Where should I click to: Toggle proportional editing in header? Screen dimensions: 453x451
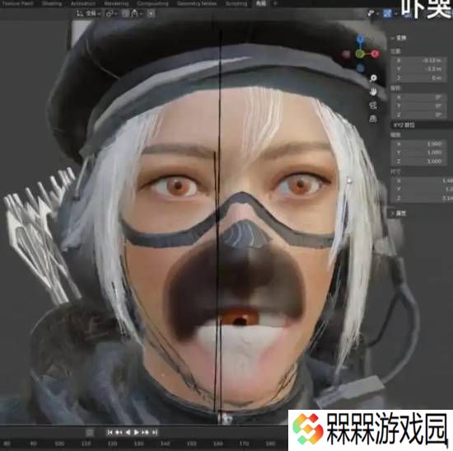click(x=151, y=13)
